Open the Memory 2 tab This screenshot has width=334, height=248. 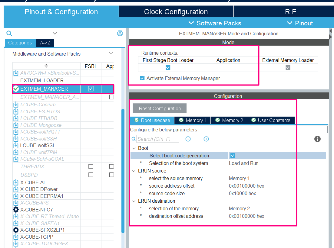pyautogui.click(x=229, y=120)
